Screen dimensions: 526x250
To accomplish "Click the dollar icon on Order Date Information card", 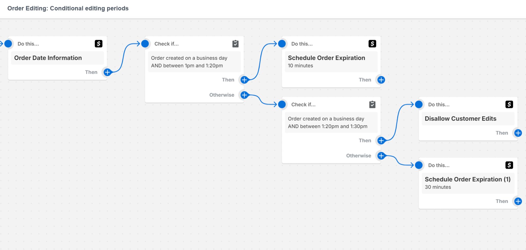I will click(x=98, y=44).
